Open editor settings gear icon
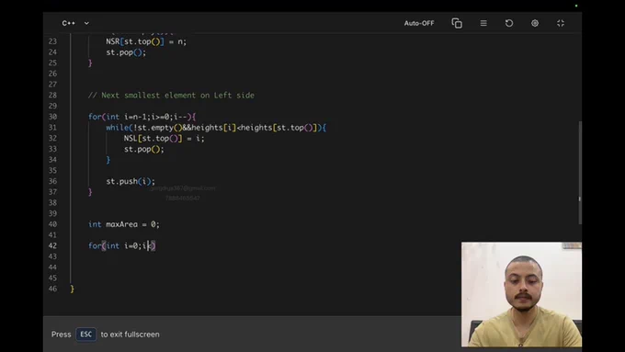The width and height of the screenshot is (625, 352). [x=535, y=23]
